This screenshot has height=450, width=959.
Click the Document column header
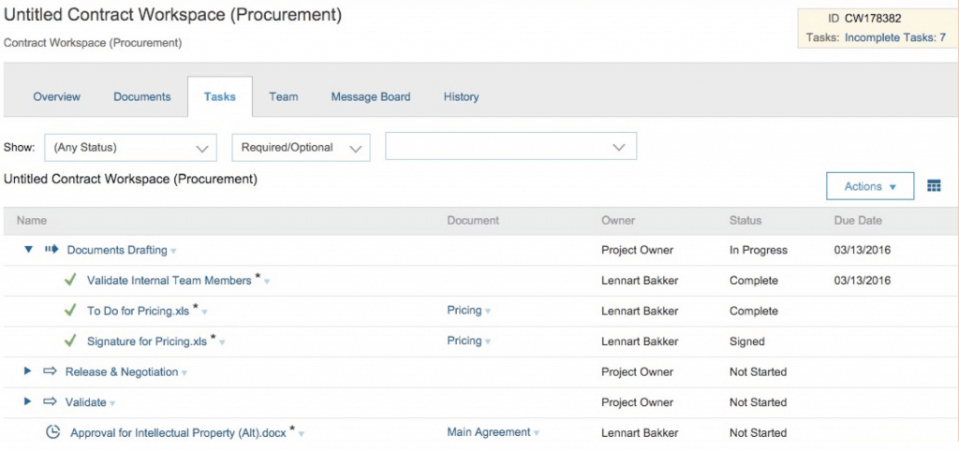473,221
